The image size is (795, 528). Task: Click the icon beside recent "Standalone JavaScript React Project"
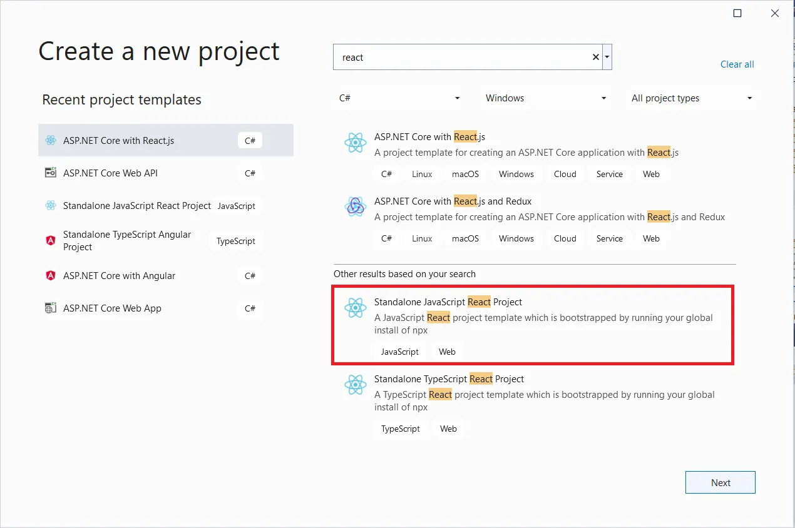pyautogui.click(x=50, y=205)
